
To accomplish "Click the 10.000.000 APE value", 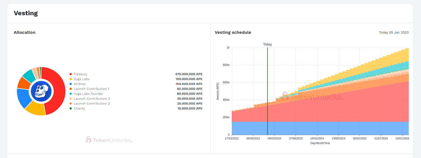I will pos(190,108).
